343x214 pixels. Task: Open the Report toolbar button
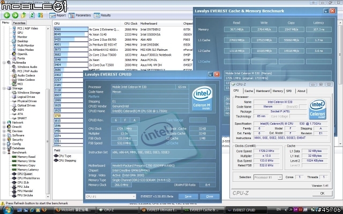pos(57,16)
